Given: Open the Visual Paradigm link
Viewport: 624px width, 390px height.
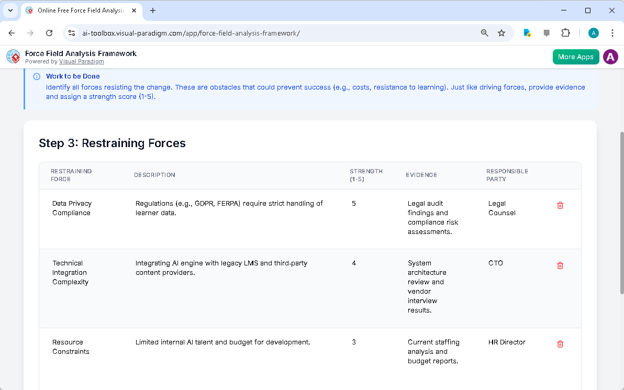Looking at the screenshot, I should 81,61.
